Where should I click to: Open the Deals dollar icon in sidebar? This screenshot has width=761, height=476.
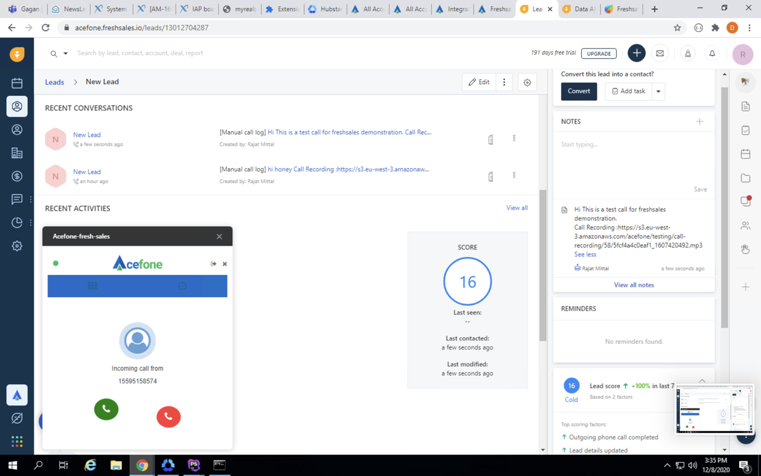click(x=17, y=176)
